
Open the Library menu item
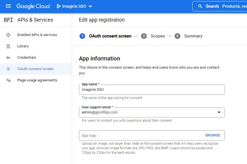coord(23,46)
